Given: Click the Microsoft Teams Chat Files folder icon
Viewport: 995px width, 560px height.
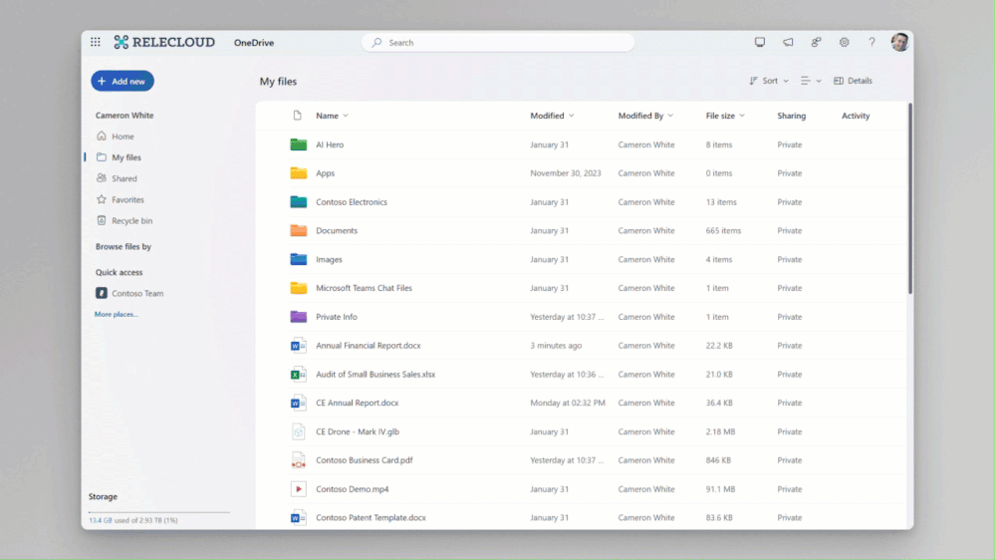Looking at the screenshot, I should [298, 288].
